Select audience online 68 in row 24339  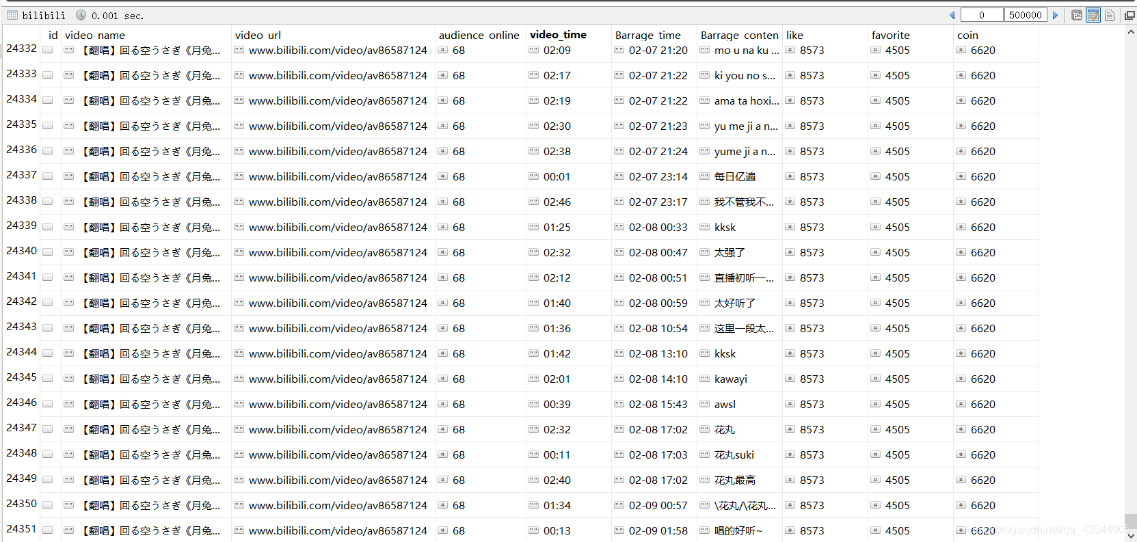click(x=459, y=228)
